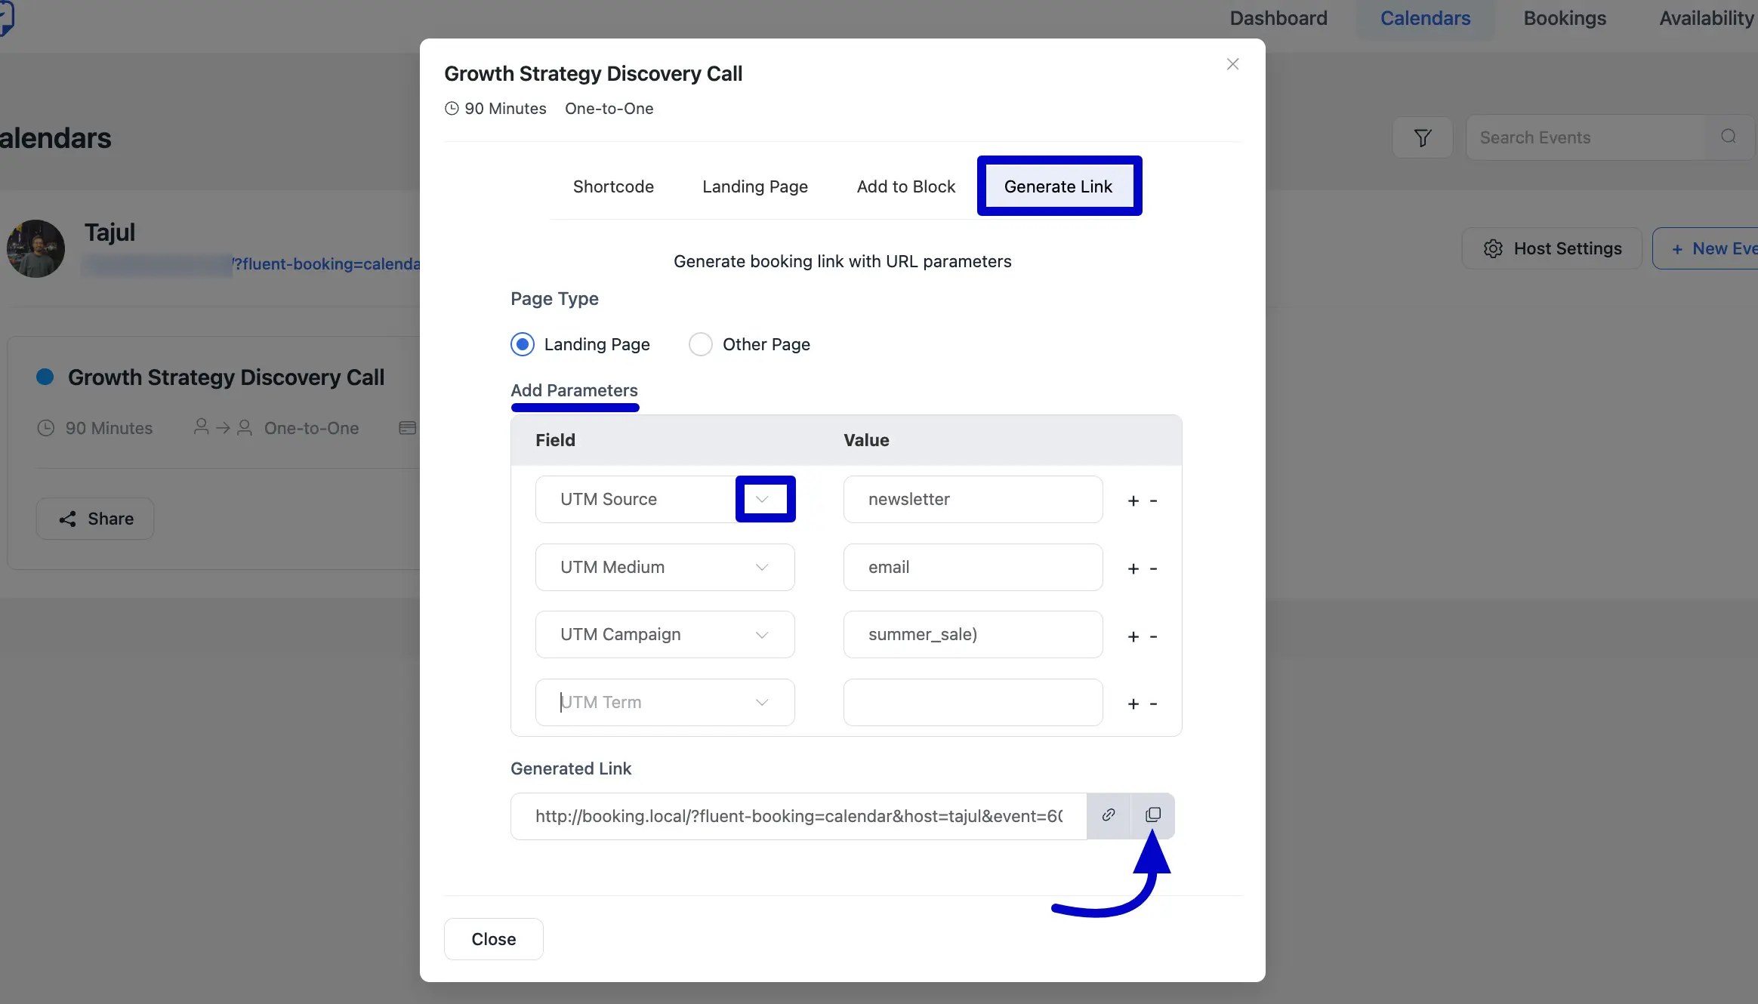Select Landing Page radio option
Image resolution: width=1758 pixels, height=1004 pixels.
coord(523,344)
